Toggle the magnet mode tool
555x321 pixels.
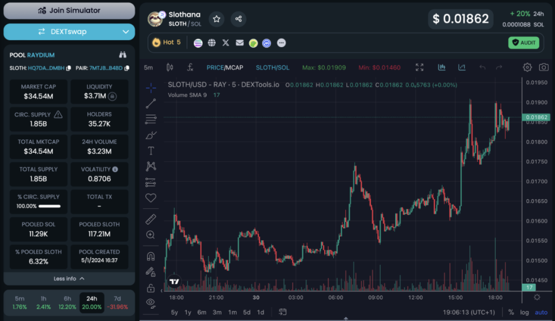[151, 256]
